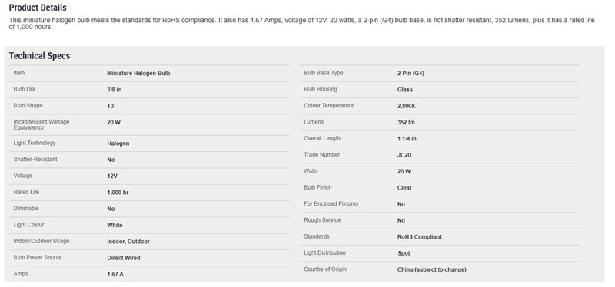This screenshot has width=615, height=287.
Task: Click the Indoor, Outdoor usage value
Action: [128, 242]
